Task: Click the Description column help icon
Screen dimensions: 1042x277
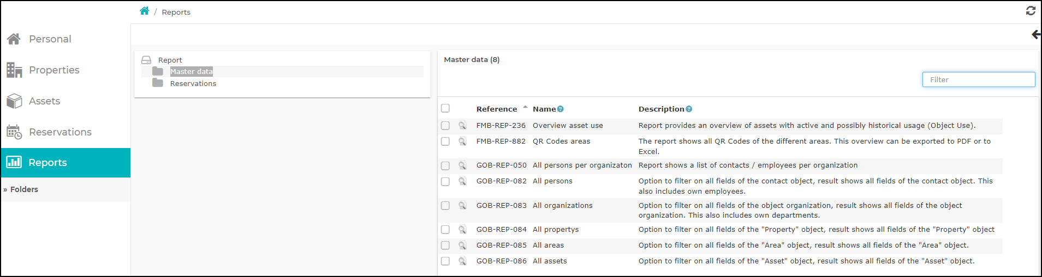Action: pyautogui.click(x=689, y=109)
